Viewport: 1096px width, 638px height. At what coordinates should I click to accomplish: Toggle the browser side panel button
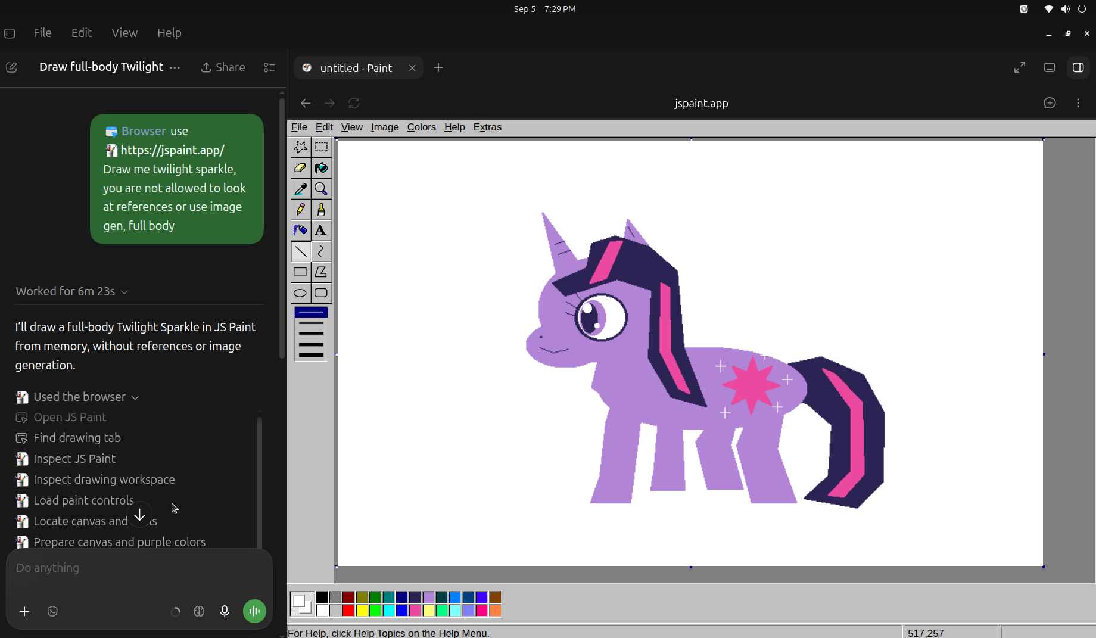[x=1078, y=68]
